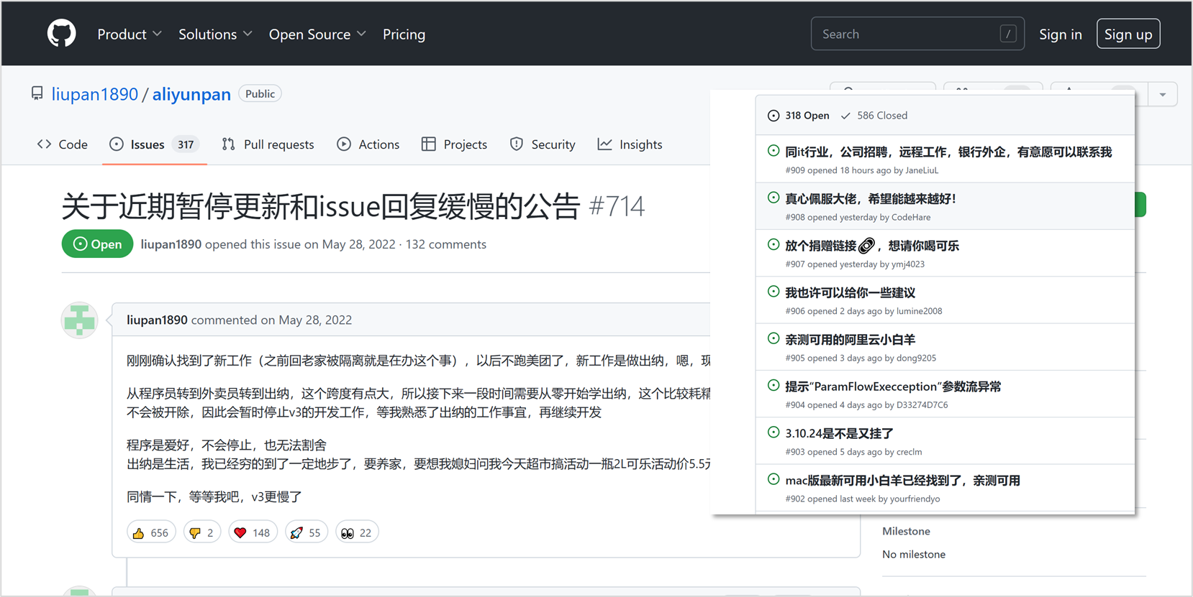Click open-issue icon of issue #905
Screen dimensions: 1193x597
[x=774, y=338]
